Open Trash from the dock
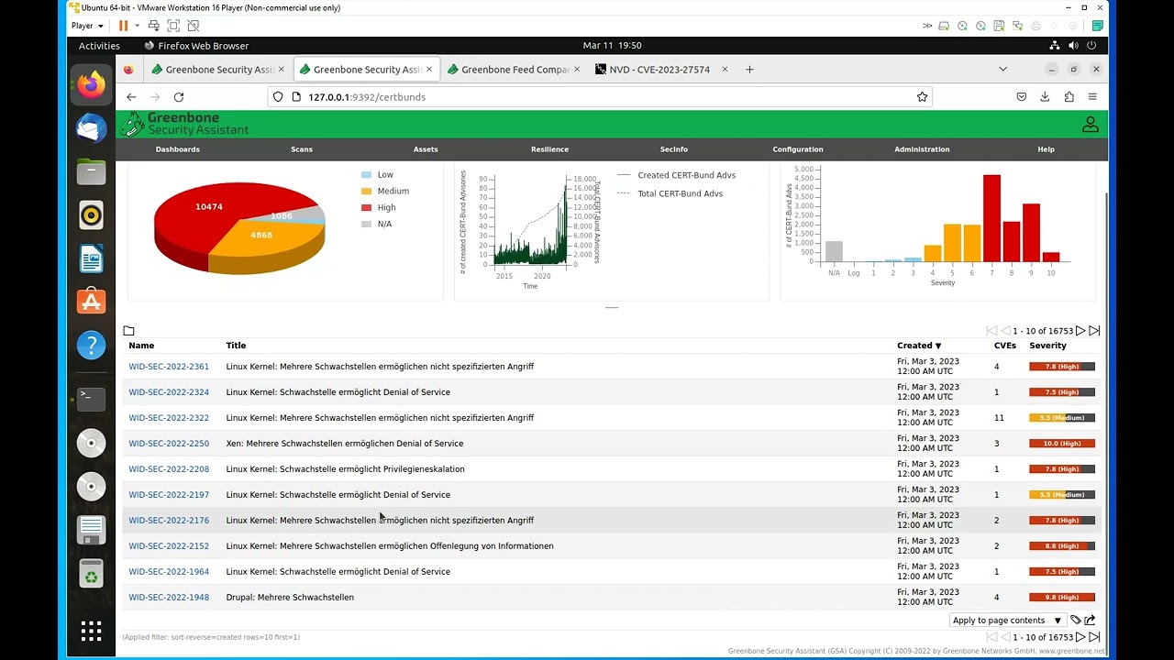The width and height of the screenshot is (1174, 660). click(x=91, y=575)
